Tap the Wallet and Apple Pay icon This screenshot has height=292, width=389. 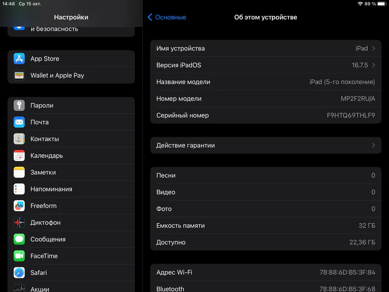click(x=19, y=75)
